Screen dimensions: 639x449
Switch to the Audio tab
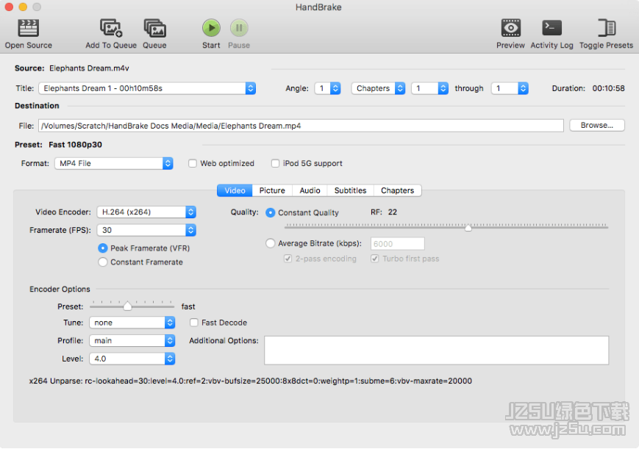pos(310,190)
